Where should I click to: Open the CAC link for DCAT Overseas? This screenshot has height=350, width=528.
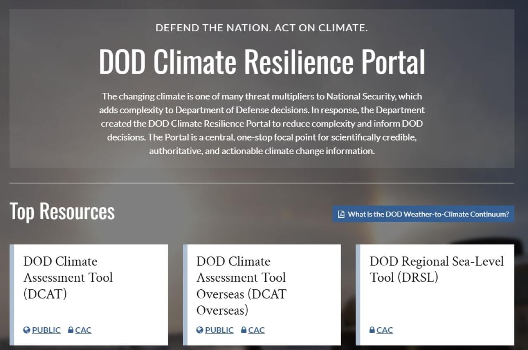tap(256, 330)
